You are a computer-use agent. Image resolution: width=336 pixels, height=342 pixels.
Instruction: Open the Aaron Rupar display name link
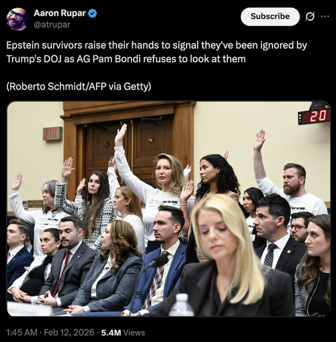pos(60,13)
